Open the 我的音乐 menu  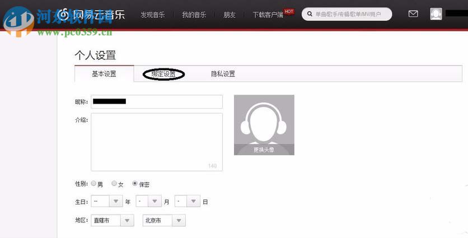[194, 15]
